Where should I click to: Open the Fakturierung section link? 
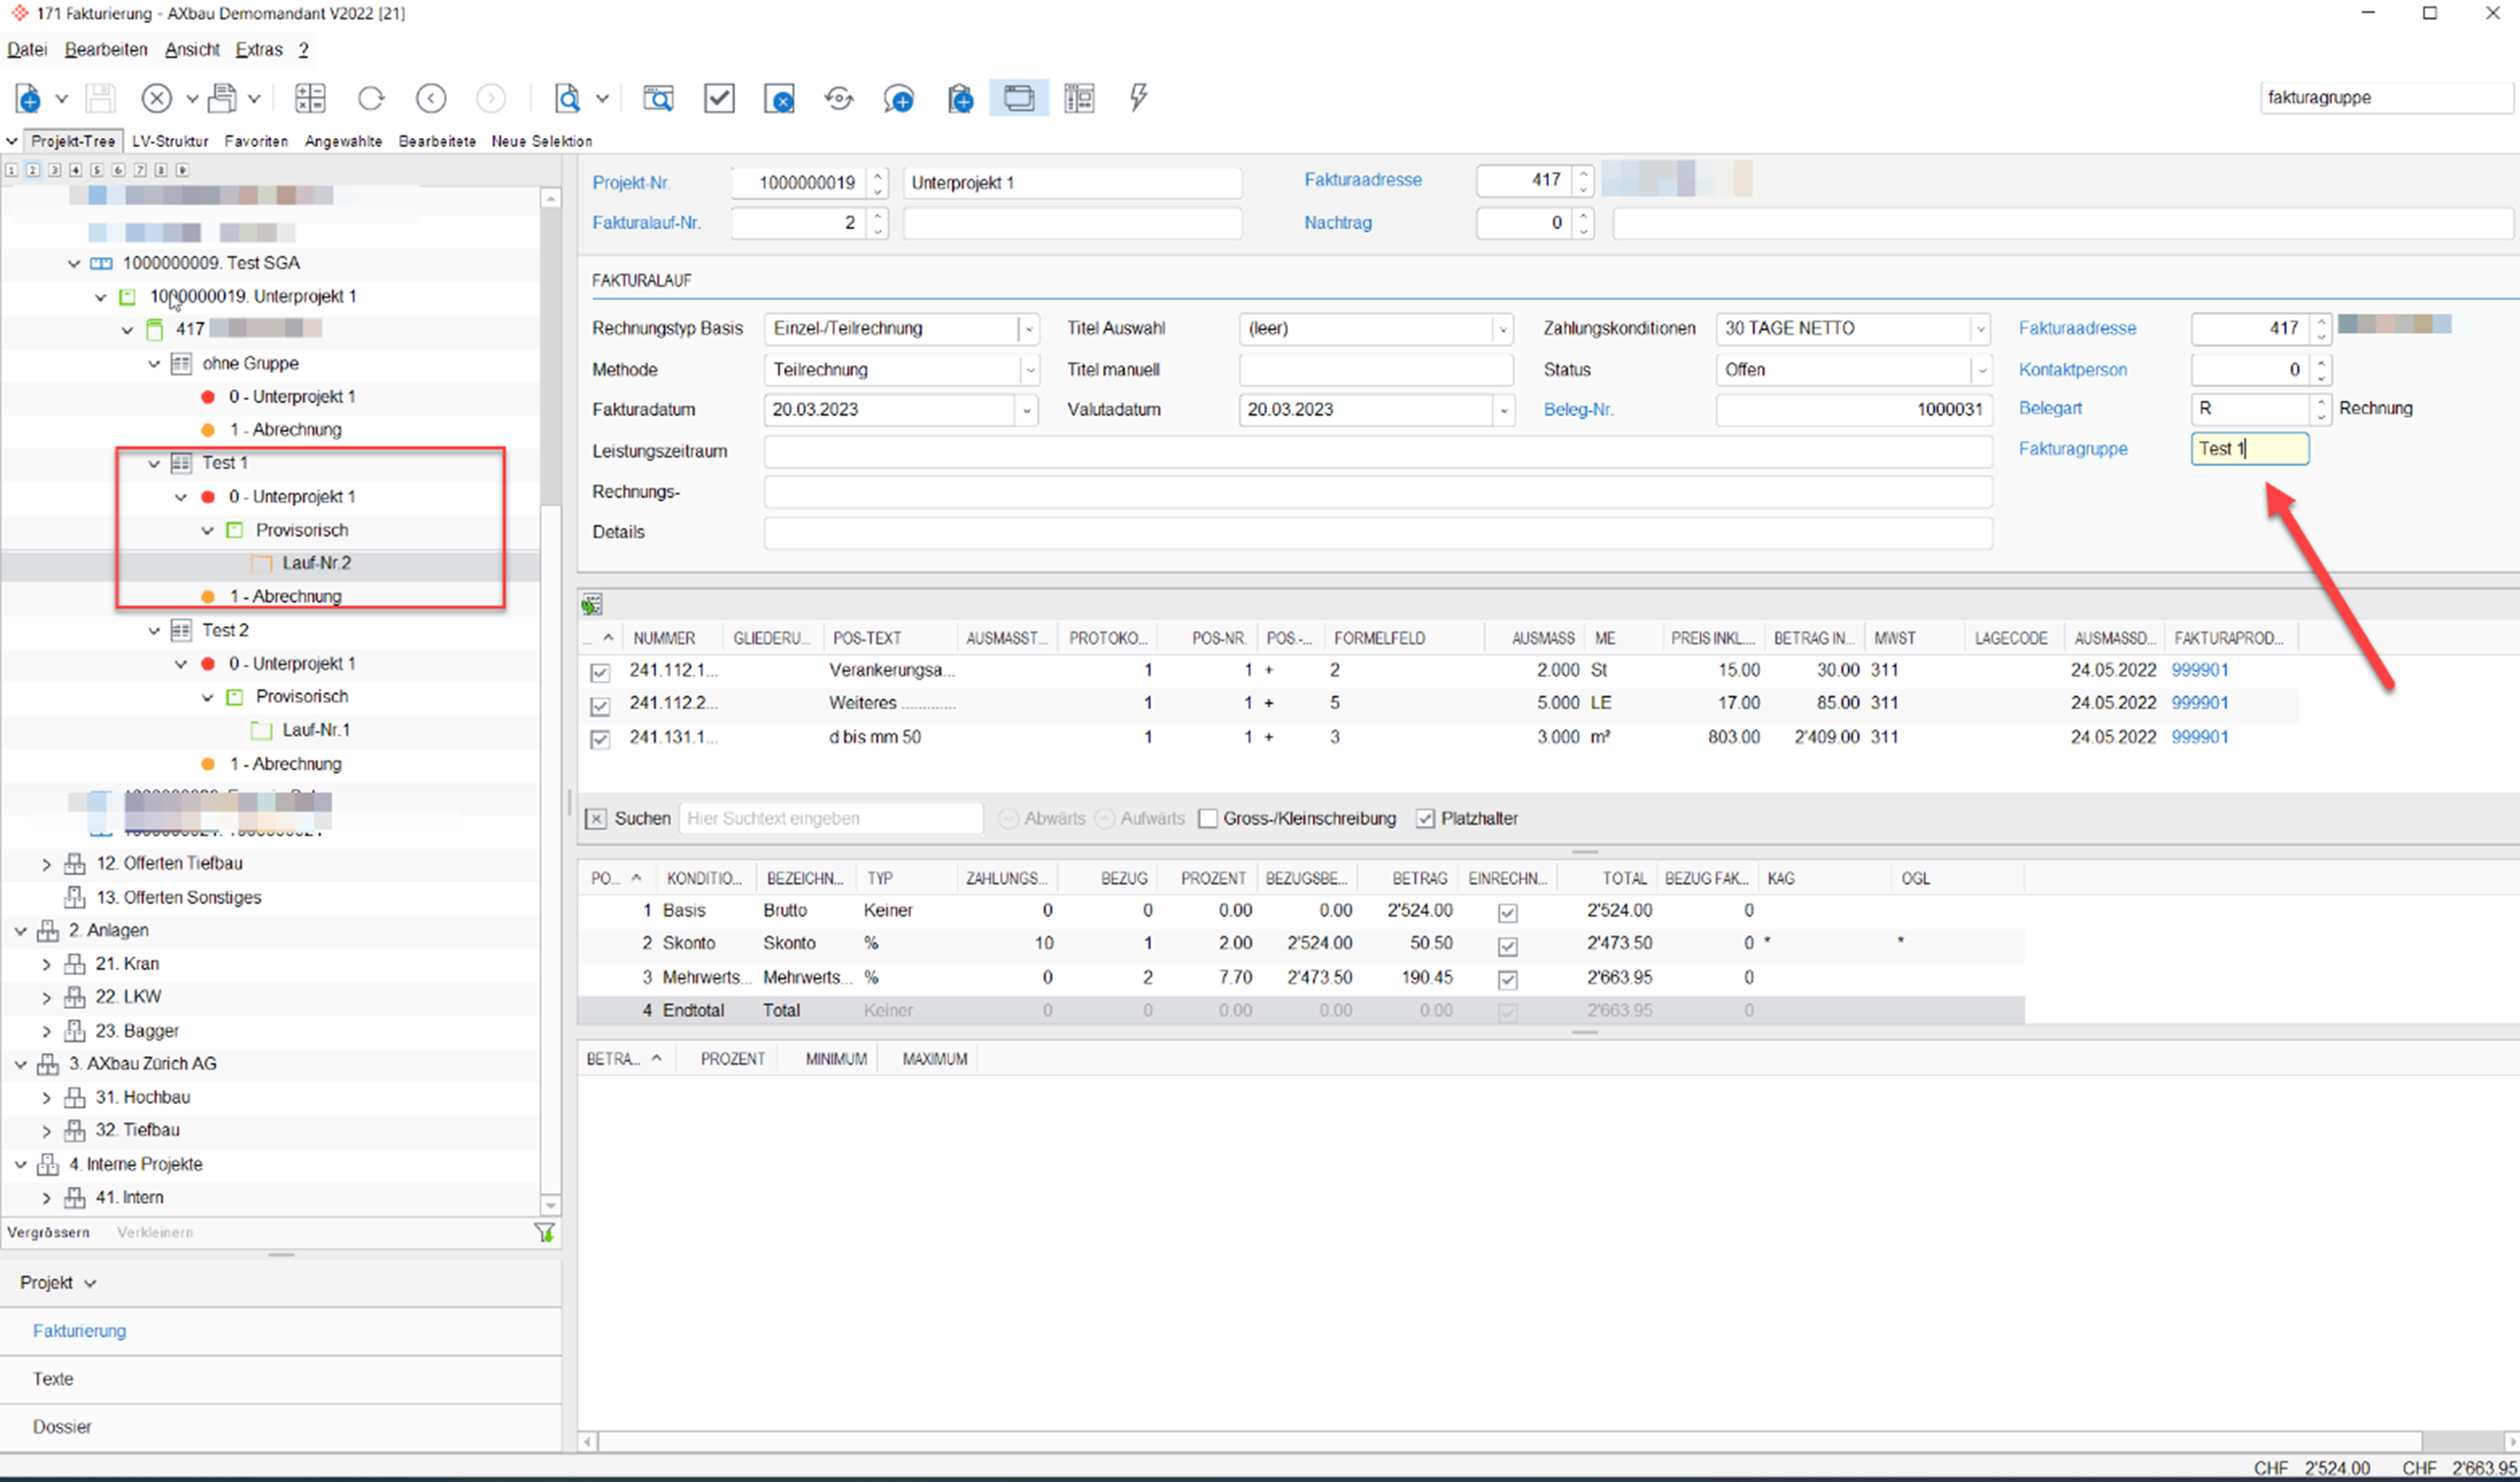(79, 1331)
